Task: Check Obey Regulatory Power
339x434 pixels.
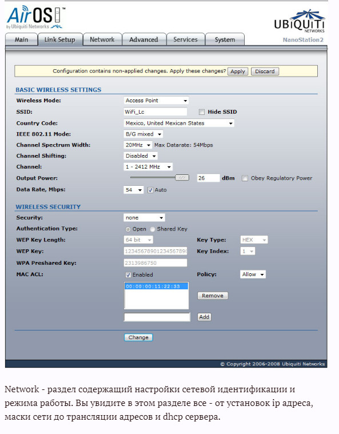Action: pos(245,178)
